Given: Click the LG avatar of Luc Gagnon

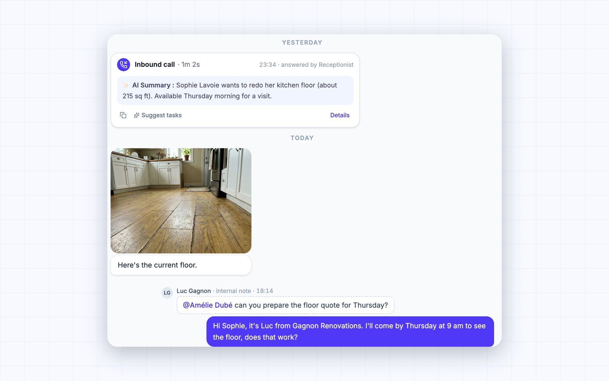Looking at the screenshot, I should pyautogui.click(x=167, y=293).
